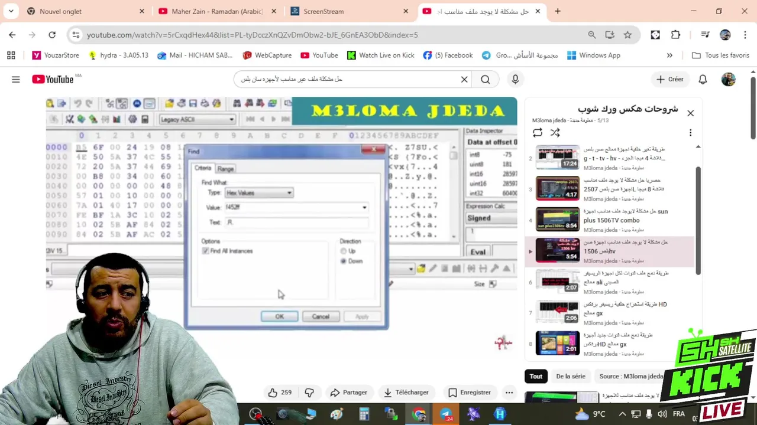Run search with the magnifier button

click(486, 79)
